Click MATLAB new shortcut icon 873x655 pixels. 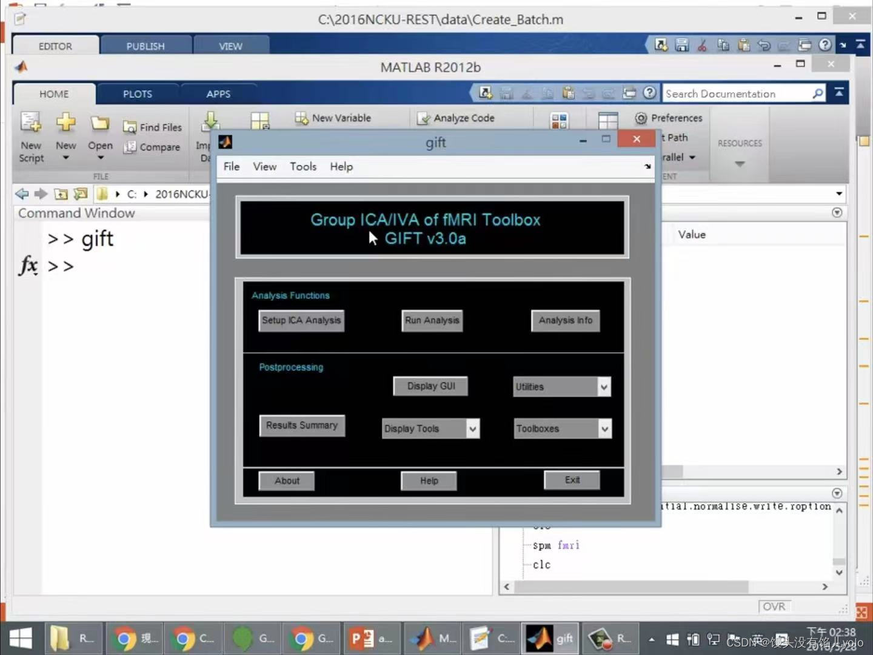tap(486, 93)
